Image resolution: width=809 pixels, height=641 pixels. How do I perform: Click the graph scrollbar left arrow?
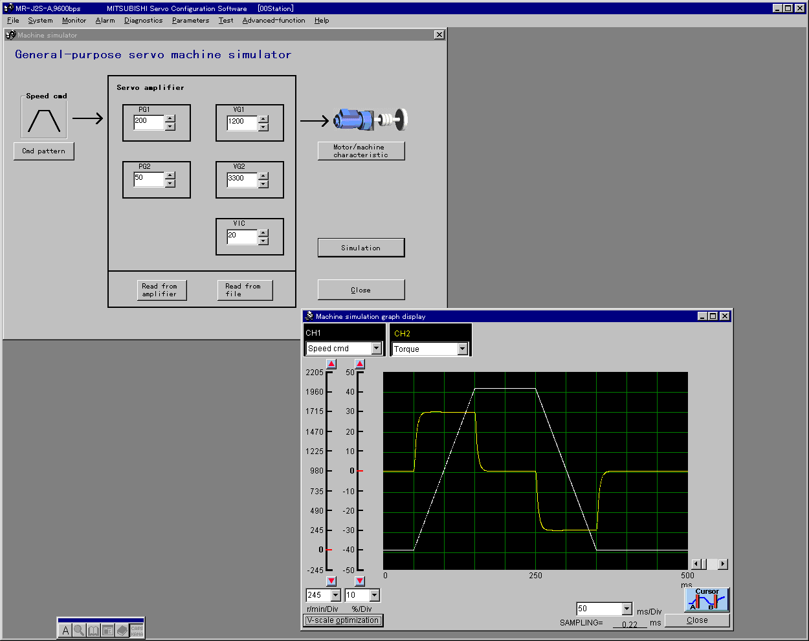click(696, 564)
